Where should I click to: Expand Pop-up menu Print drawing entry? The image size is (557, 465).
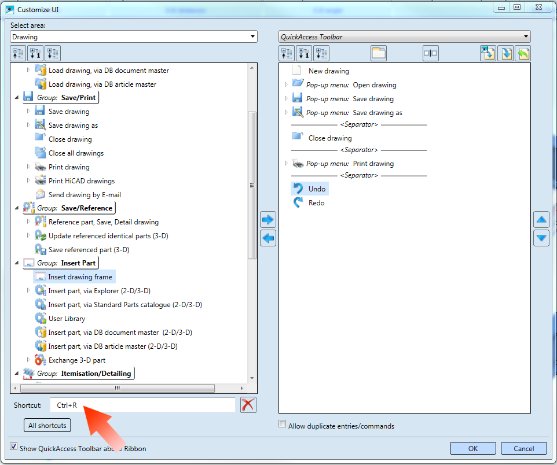286,163
